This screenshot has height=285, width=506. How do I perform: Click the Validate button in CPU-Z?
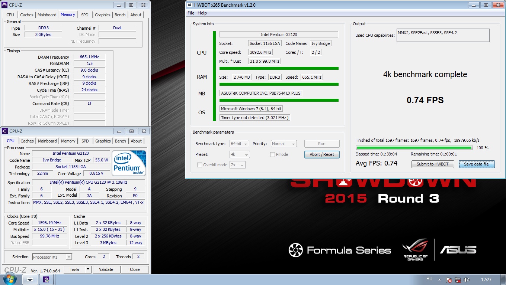pyautogui.click(x=106, y=269)
